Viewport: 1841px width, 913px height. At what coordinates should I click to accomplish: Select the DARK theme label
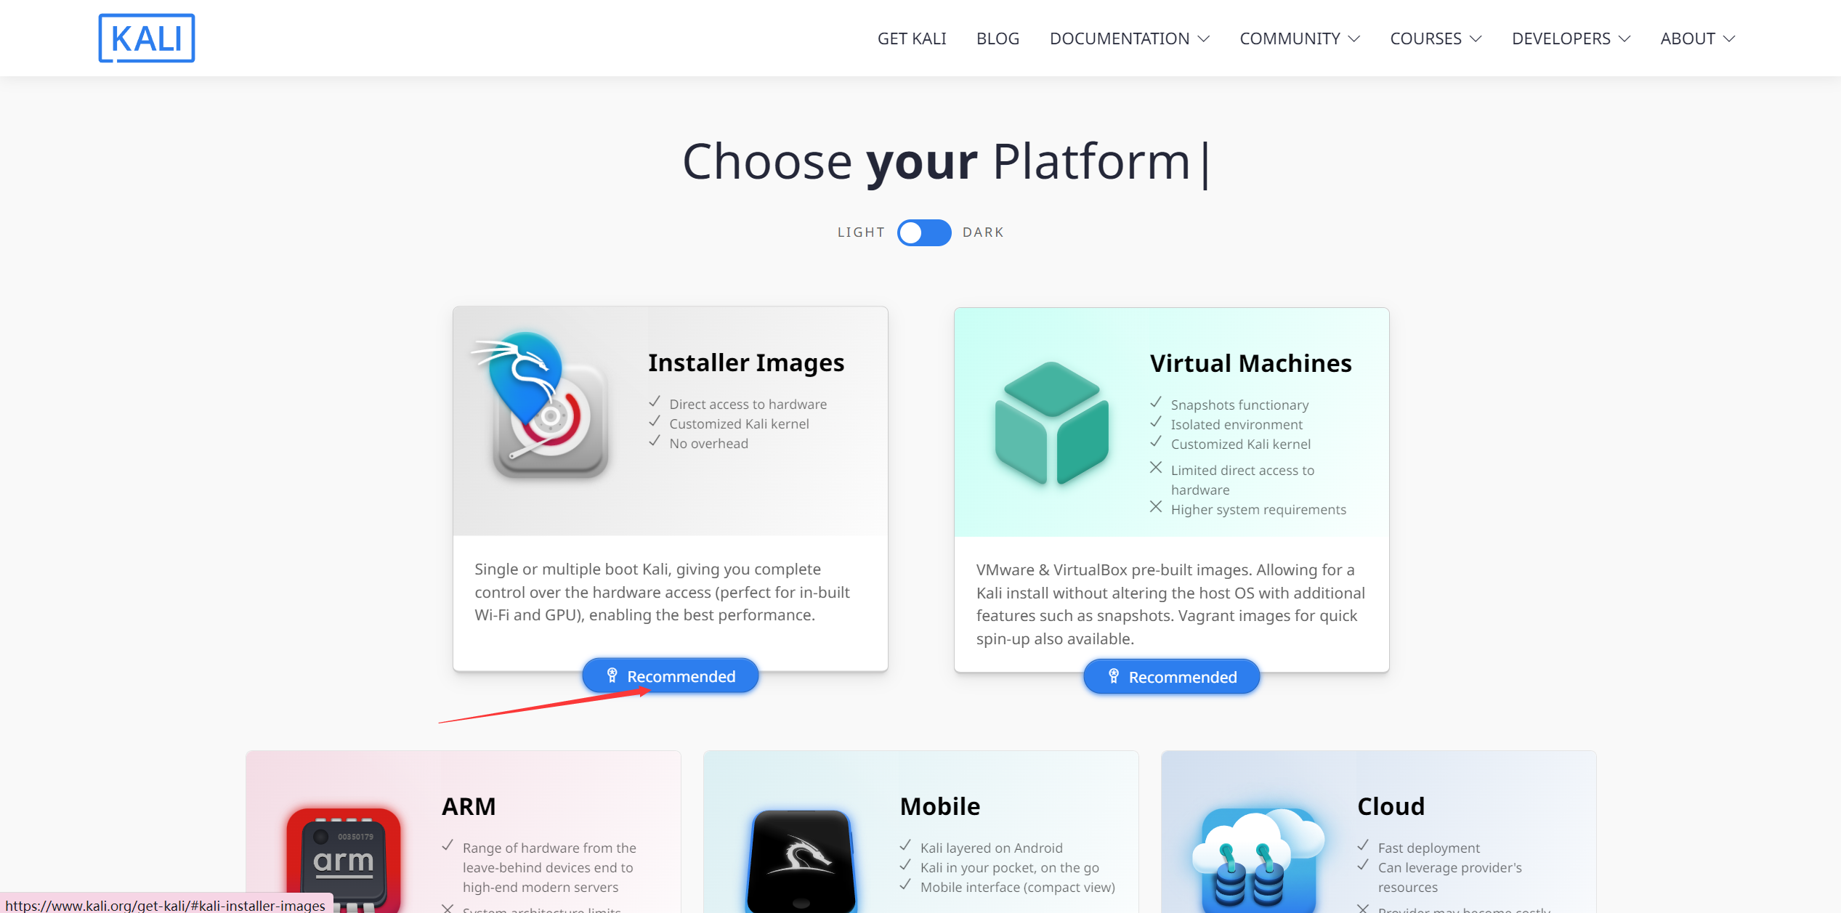click(x=983, y=232)
